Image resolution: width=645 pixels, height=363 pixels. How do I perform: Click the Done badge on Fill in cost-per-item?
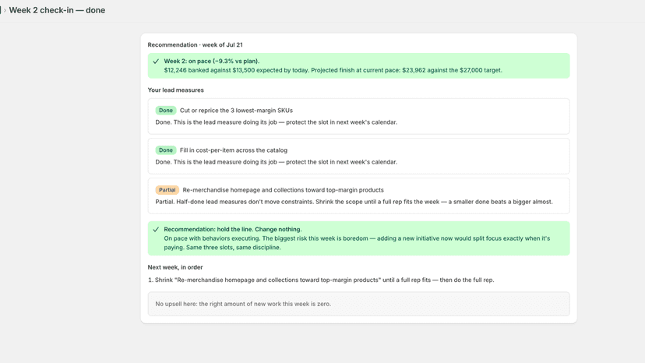coord(166,150)
